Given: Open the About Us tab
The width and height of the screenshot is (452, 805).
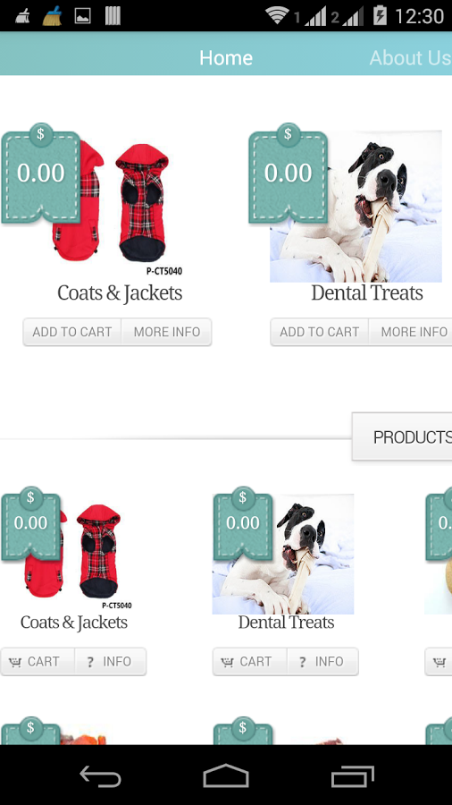Looking at the screenshot, I should tap(411, 57).
